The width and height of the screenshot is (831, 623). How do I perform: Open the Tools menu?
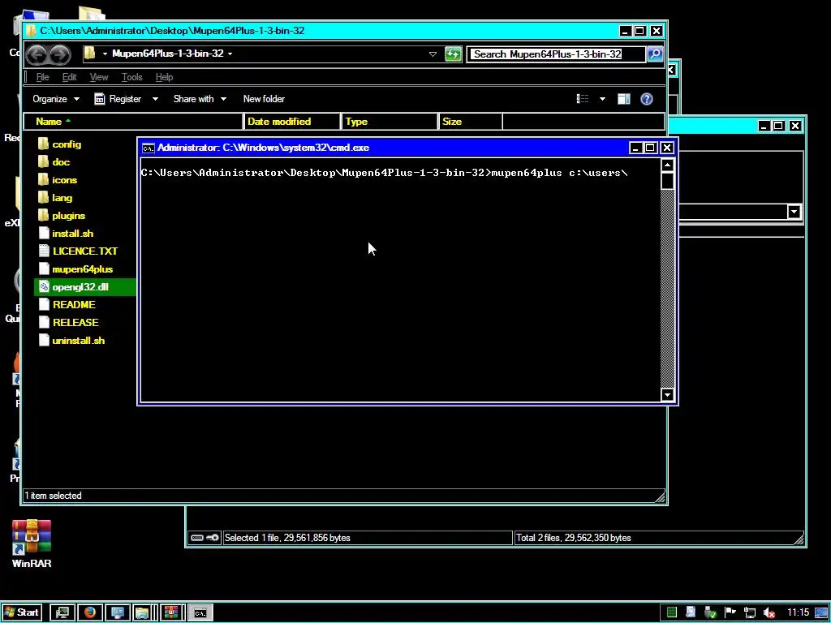pyautogui.click(x=132, y=77)
